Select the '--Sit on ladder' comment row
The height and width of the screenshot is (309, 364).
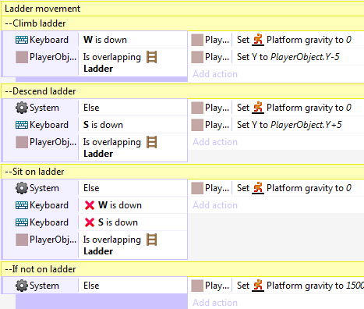[182, 172]
